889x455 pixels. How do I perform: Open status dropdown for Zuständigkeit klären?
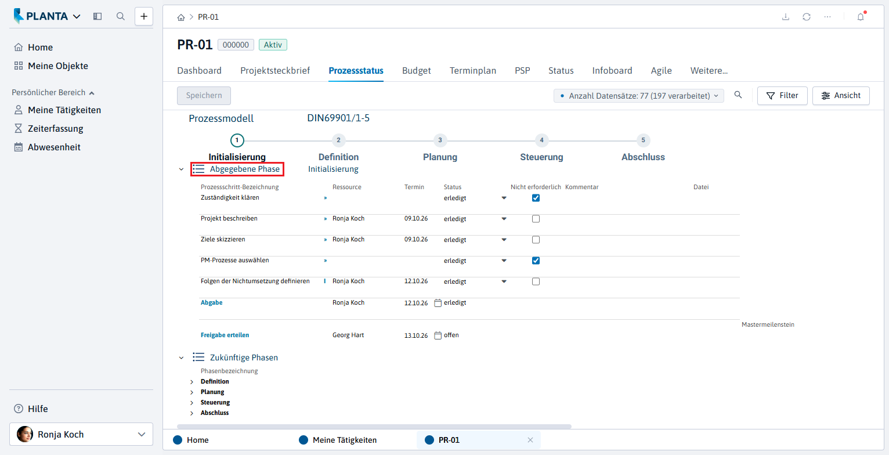pyautogui.click(x=504, y=198)
